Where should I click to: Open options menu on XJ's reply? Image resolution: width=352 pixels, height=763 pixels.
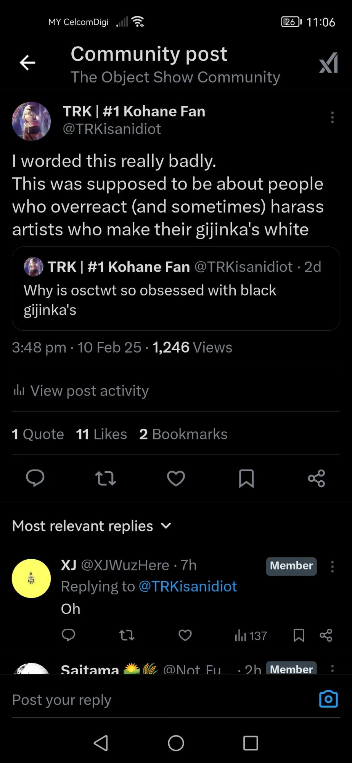[332, 567]
